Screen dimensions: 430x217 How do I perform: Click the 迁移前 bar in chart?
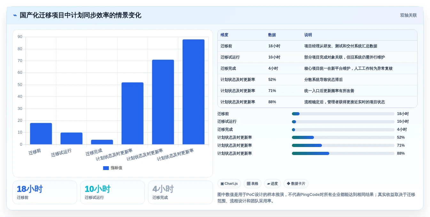(x=41, y=134)
